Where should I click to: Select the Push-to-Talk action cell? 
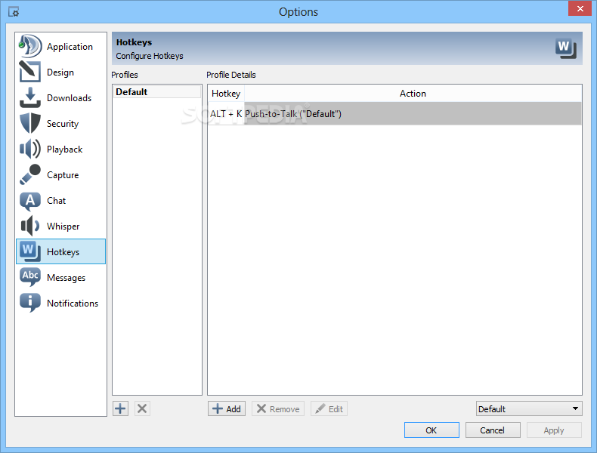[413, 113]
